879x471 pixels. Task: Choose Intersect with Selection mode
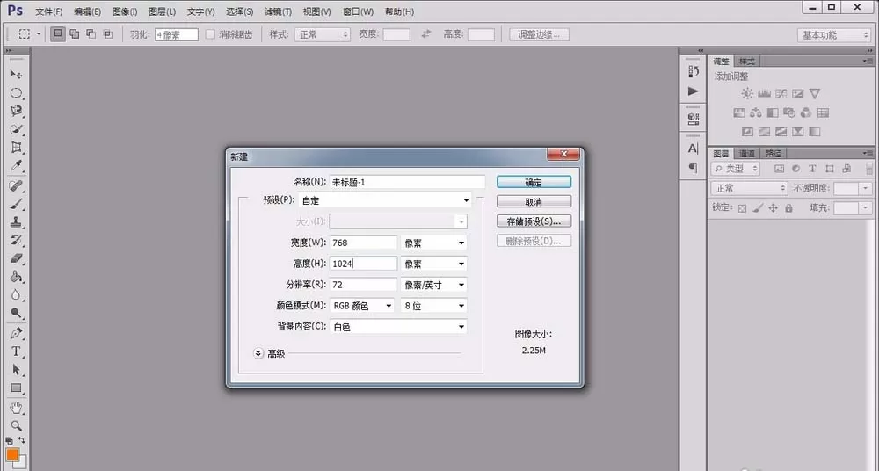(107, 34)
